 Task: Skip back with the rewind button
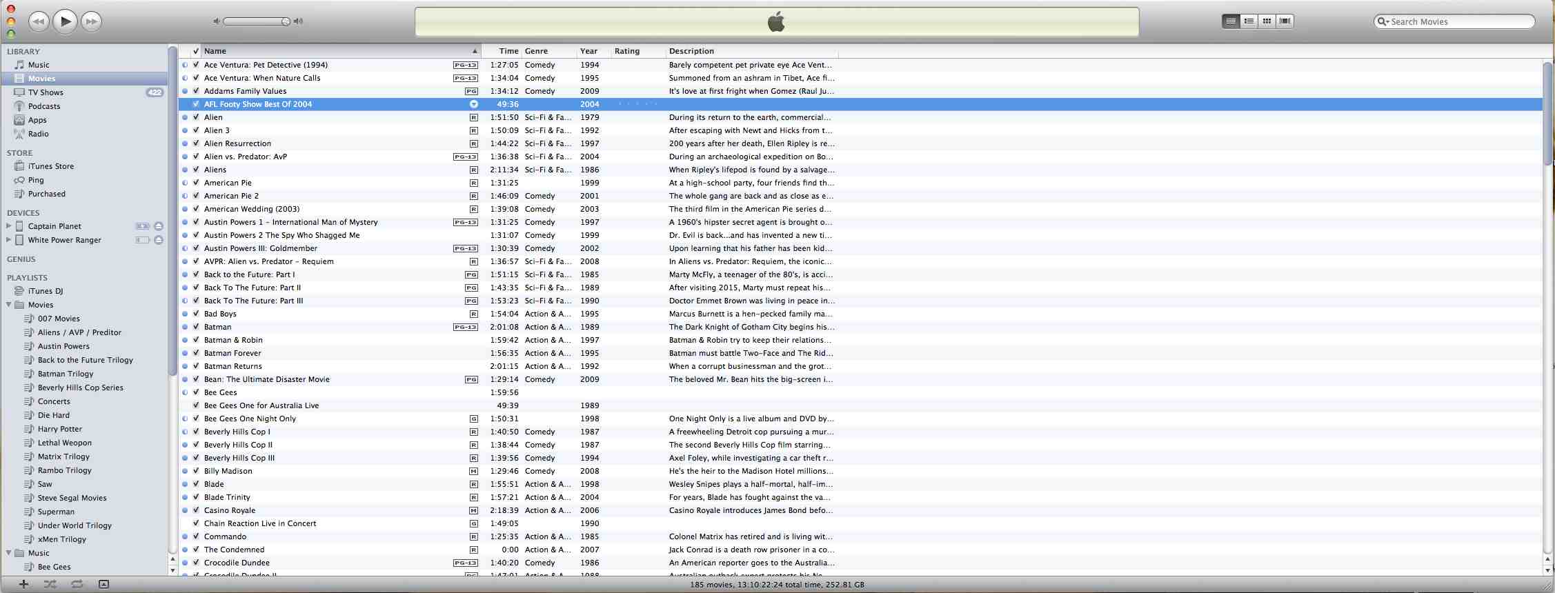(39, 21)
